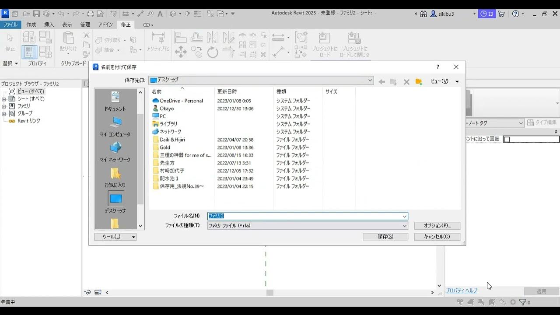Image resolution: width=560 pixels, height=315 pixels.
Task: Select My Network shortcut in places sidebar
Action: tap(115, 152)
